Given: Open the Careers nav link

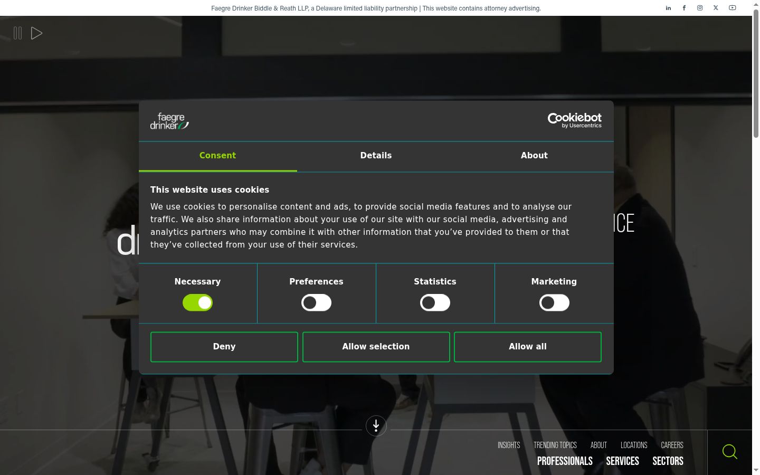Looking at the screenshot, I should (x=672, y=445).
